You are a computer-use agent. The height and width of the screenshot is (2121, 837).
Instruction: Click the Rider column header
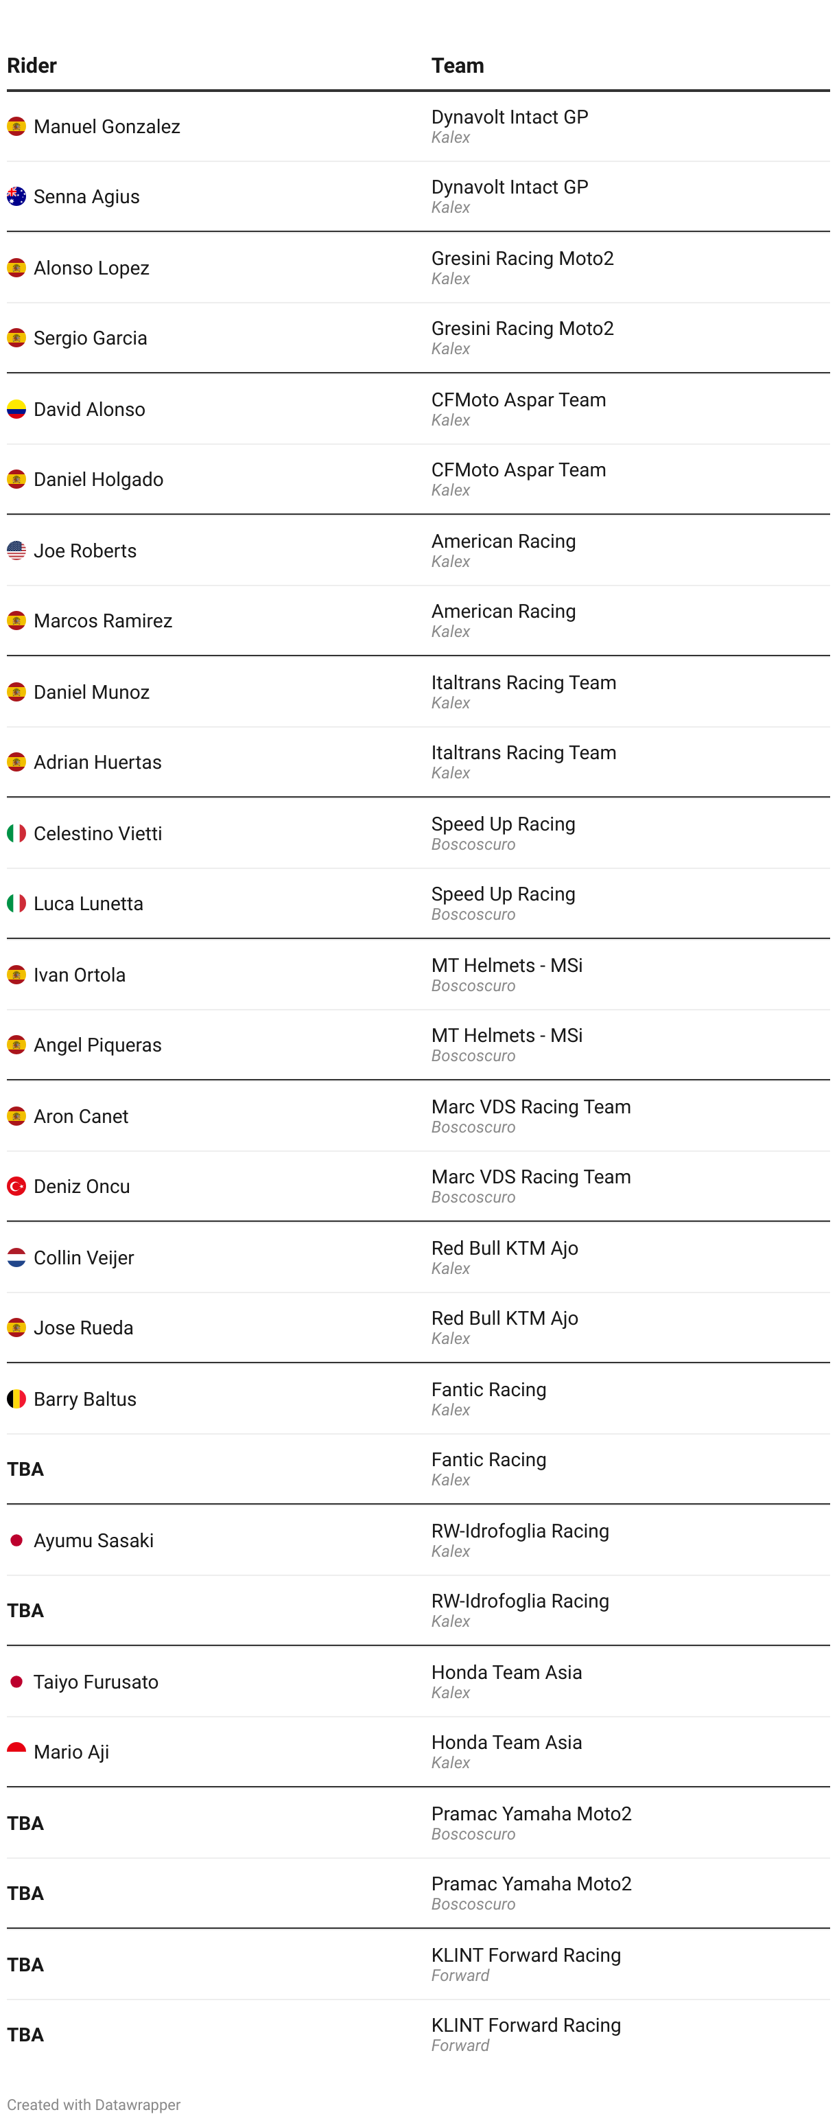[32, 66]
